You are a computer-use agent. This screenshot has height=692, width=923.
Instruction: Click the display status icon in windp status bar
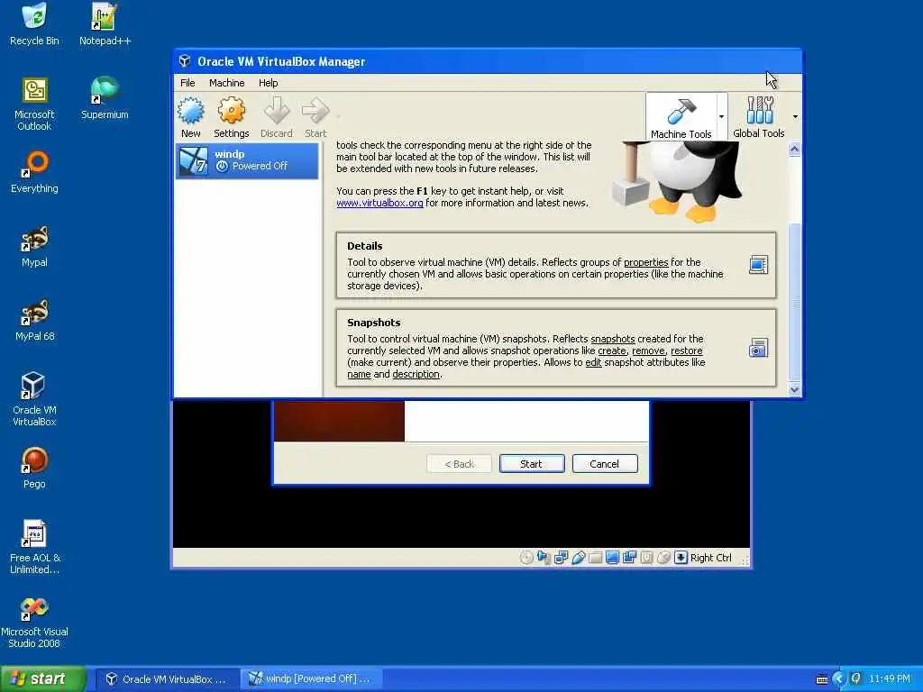click(x=612, y=557)
